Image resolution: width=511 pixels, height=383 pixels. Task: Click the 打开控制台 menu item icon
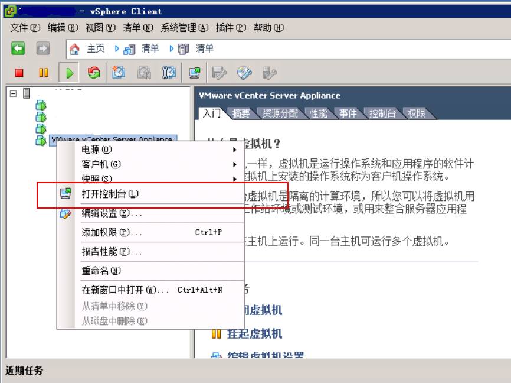[x=65, y=193]
